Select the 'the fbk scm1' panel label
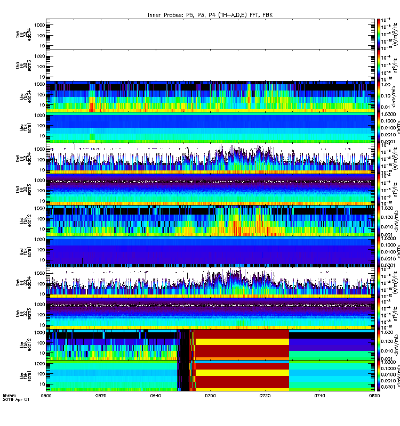This screenshot has height=426, width=400. tap(26, 376)
